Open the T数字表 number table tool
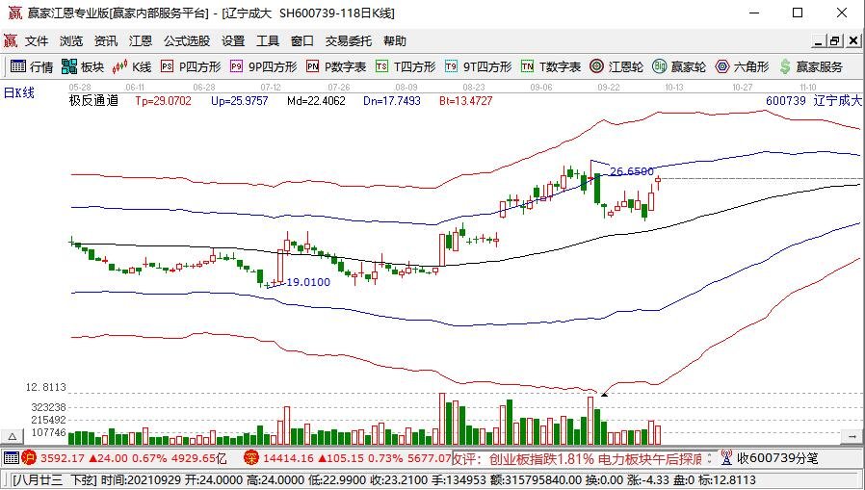865x490 pixels. 551,67
